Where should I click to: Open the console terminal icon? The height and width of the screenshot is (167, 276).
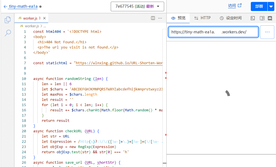pos(252,18)
